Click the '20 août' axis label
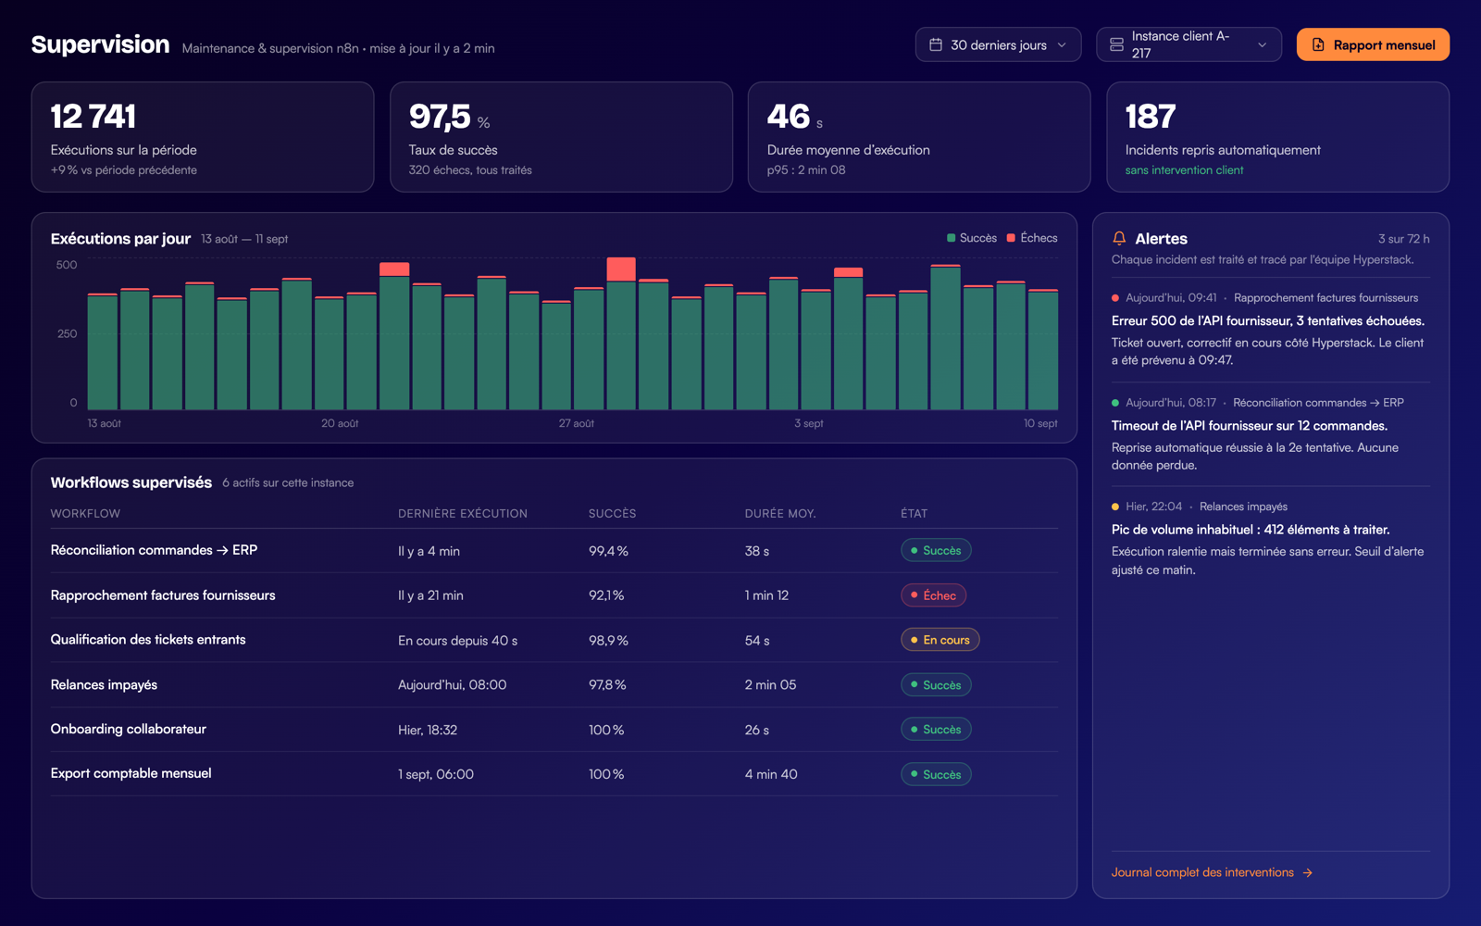Image resolution: width=1481 pixels, height=926 pixels. pyautogui.click(x=340, y=423)
